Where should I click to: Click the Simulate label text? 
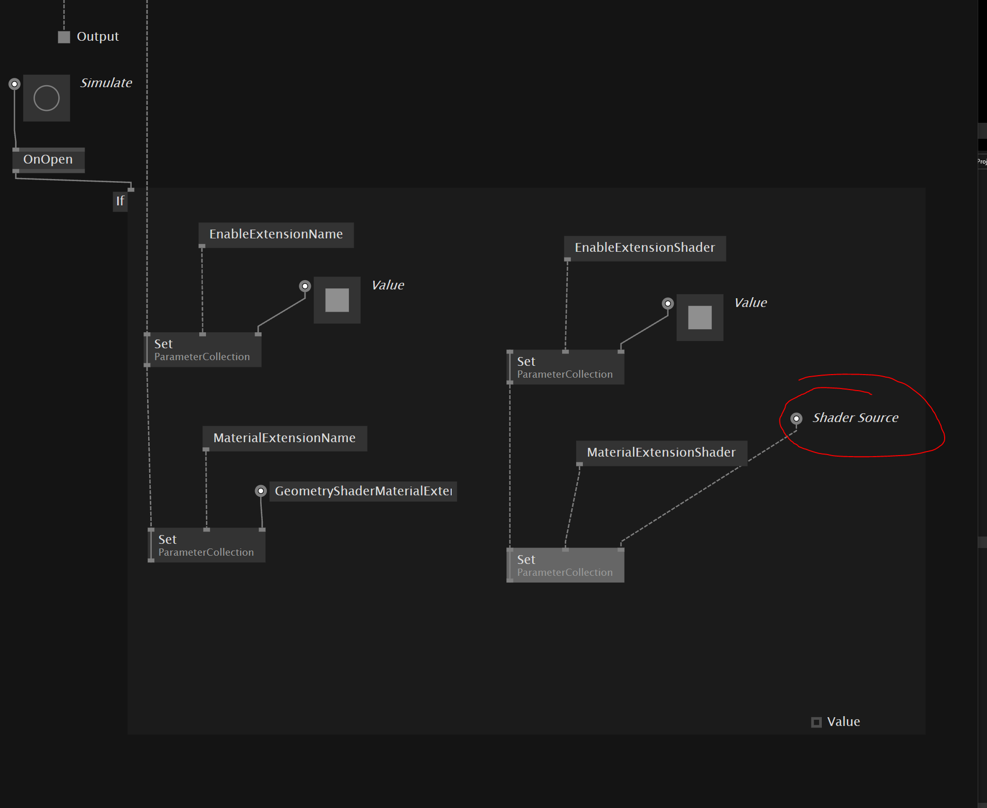106,83
